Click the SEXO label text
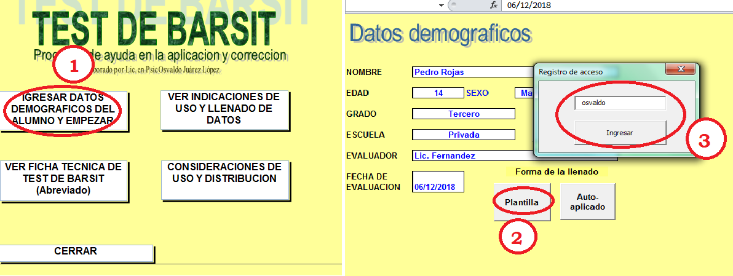This screenshot has width=733, height=276. pos(477,93)
